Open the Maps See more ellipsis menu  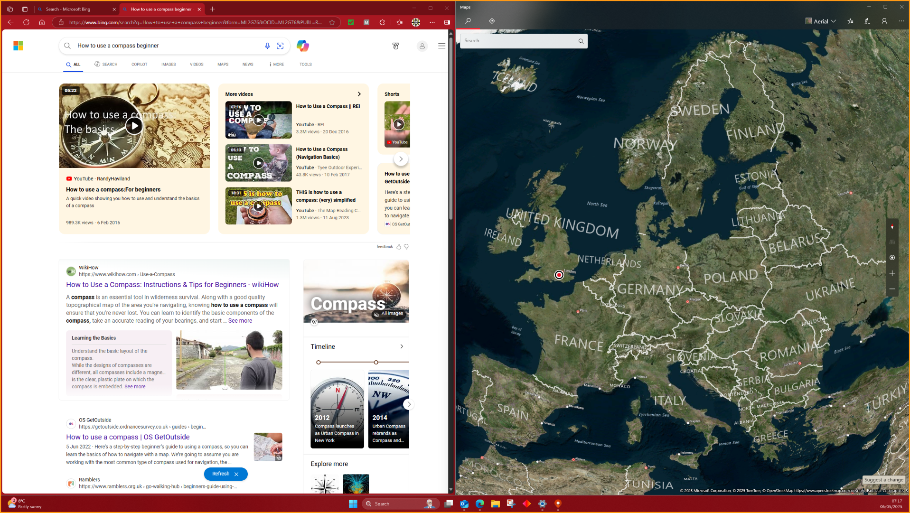coord(901,21)
